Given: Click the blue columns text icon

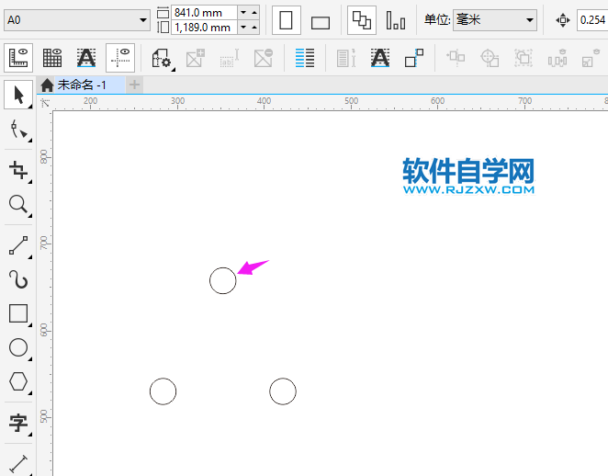Looking at the screenshot, I should point(305,58).
